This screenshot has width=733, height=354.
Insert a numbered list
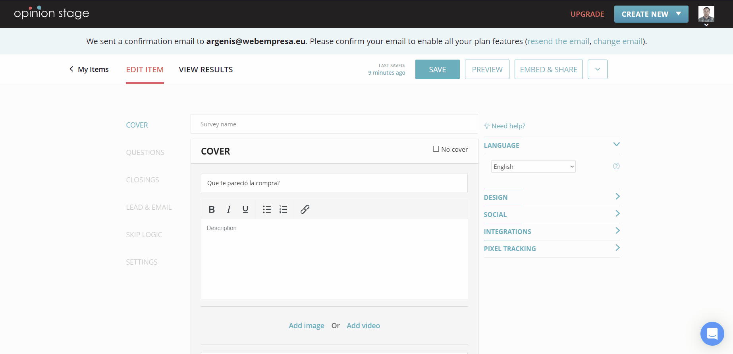[x=283, y=209]
